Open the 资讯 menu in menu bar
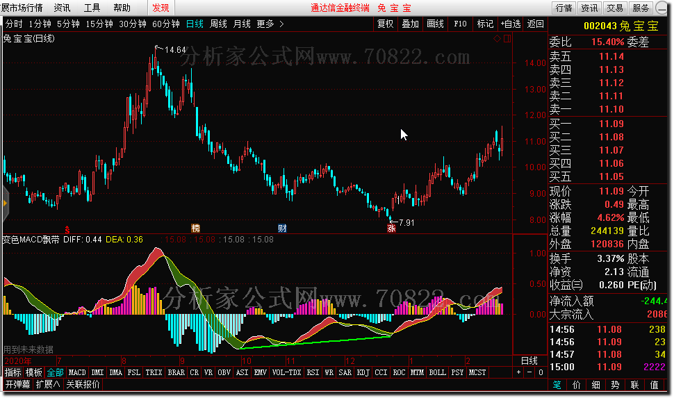 pos(62,8)
